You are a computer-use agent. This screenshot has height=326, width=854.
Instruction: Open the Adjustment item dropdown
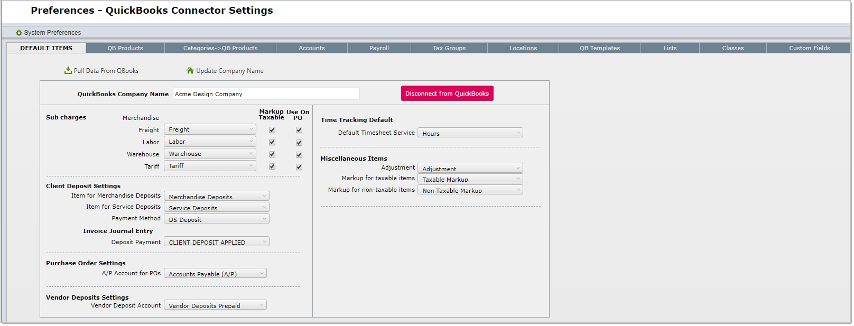470,168
